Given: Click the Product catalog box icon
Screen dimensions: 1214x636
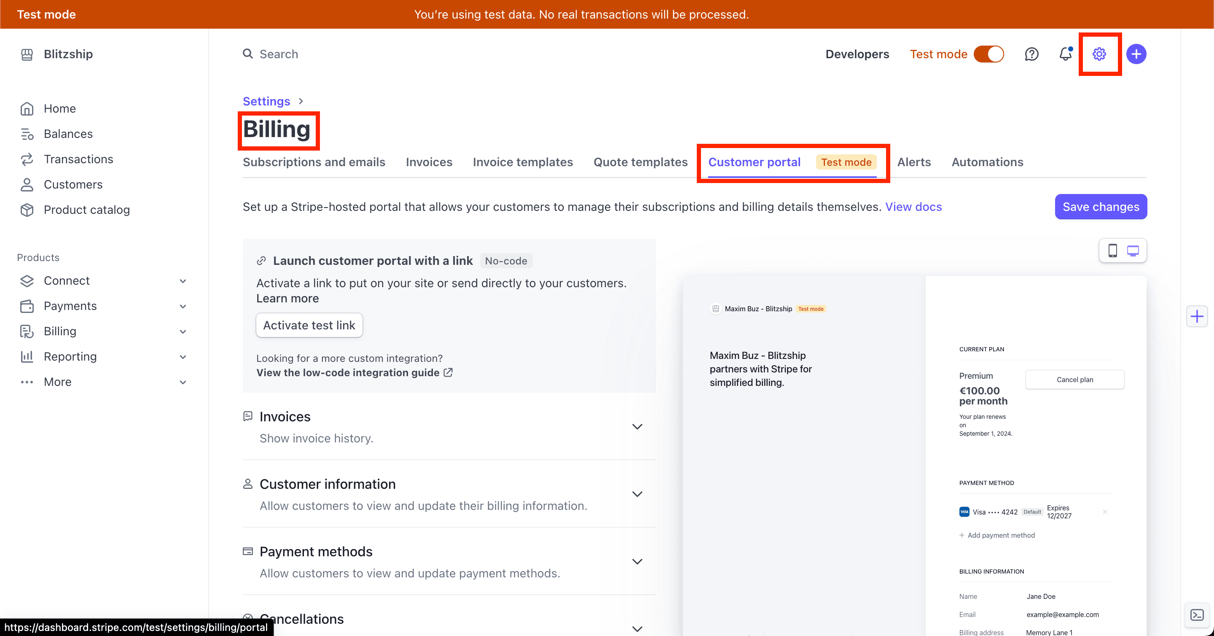Looking at the screenshot, I should [27, 210].
